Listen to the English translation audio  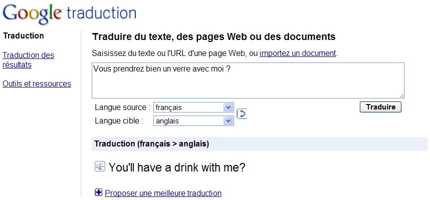(100, 166)
